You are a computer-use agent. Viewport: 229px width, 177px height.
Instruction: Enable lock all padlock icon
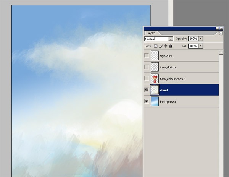(x=171, y=46)
